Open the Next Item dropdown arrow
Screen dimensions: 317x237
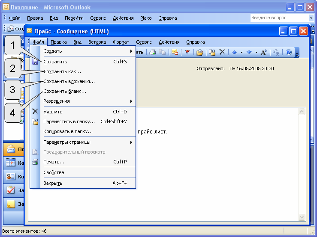click(x=256, y=53)
